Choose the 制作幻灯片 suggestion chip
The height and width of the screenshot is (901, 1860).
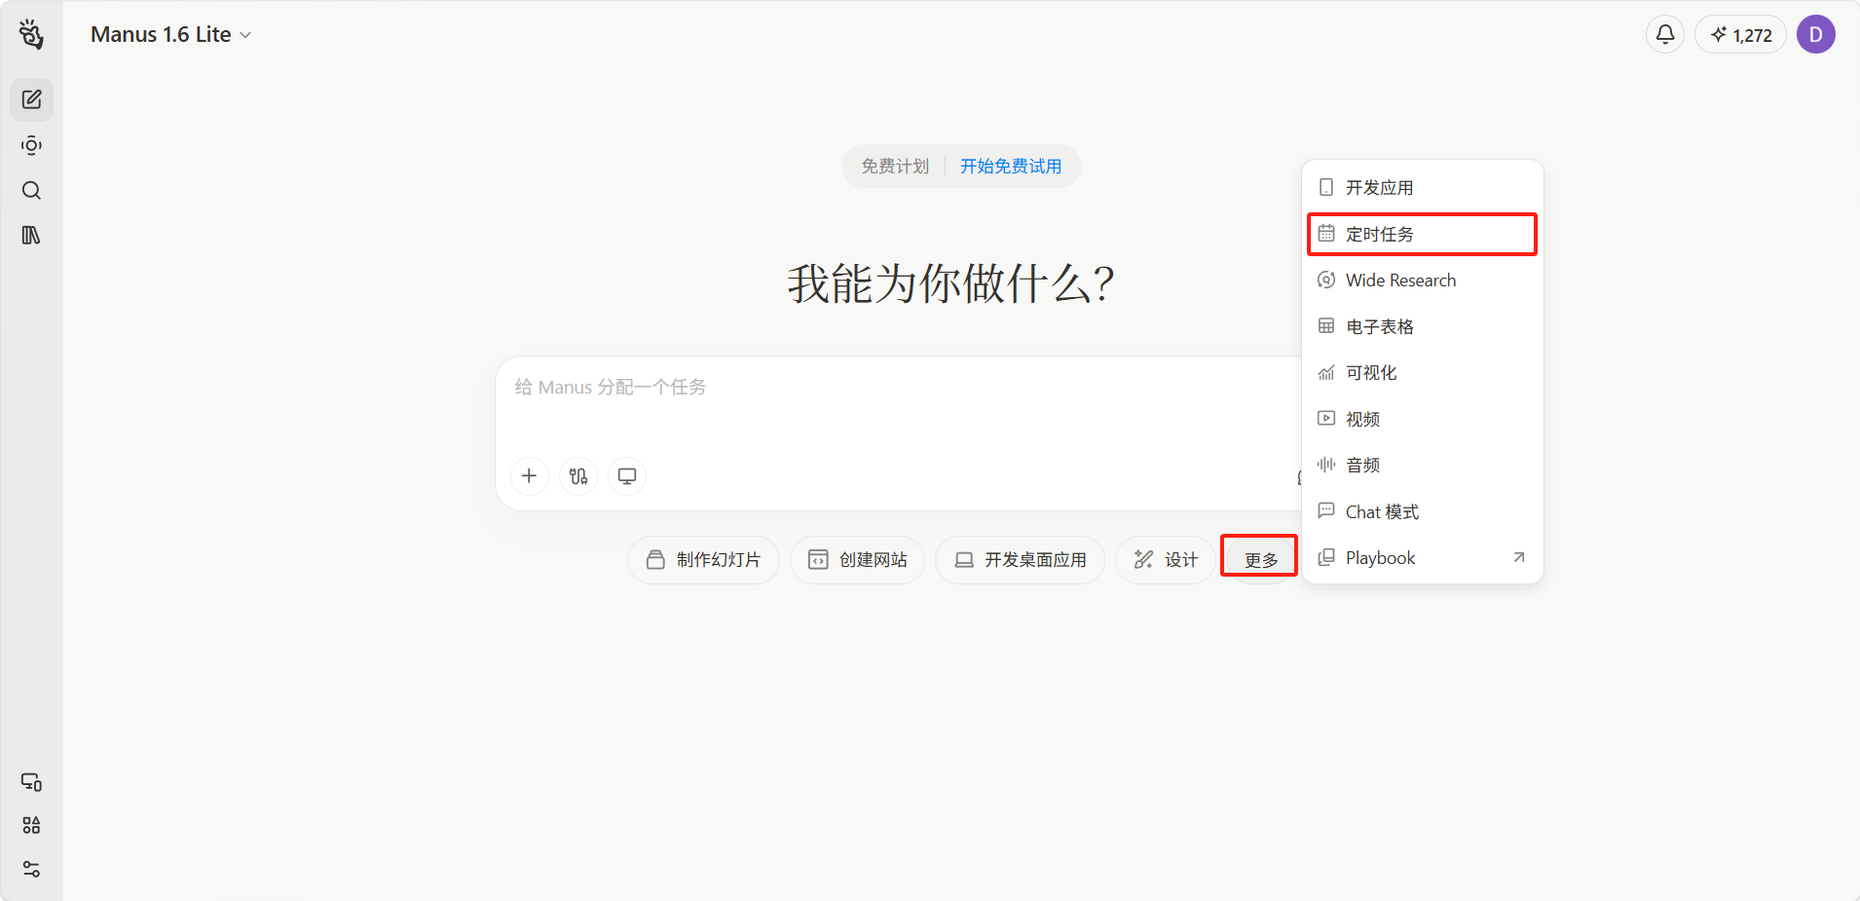coord(703,560)
